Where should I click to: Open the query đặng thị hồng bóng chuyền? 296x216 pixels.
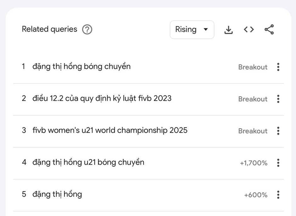[82, 67]
